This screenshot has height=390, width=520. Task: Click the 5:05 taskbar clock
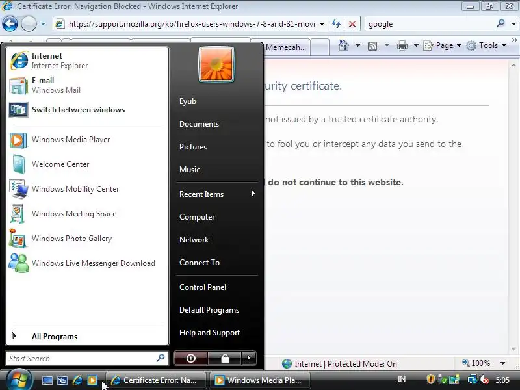point(502,380)
